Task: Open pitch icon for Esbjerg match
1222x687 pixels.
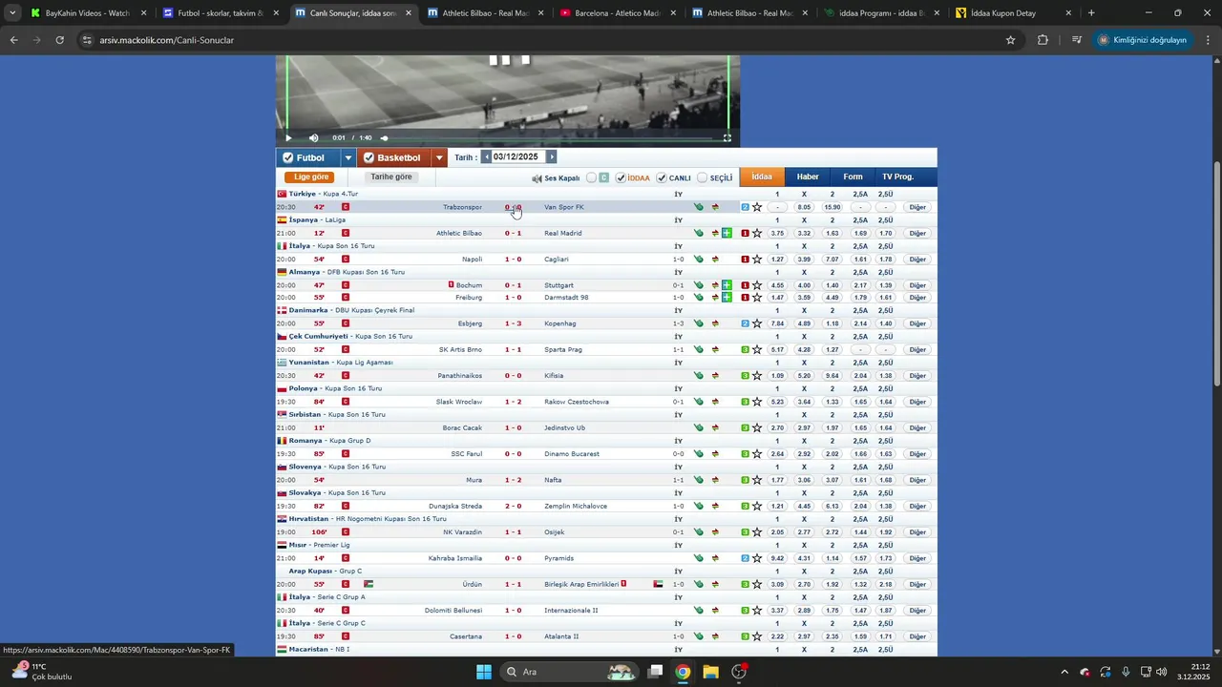Action: click(699, 323)
